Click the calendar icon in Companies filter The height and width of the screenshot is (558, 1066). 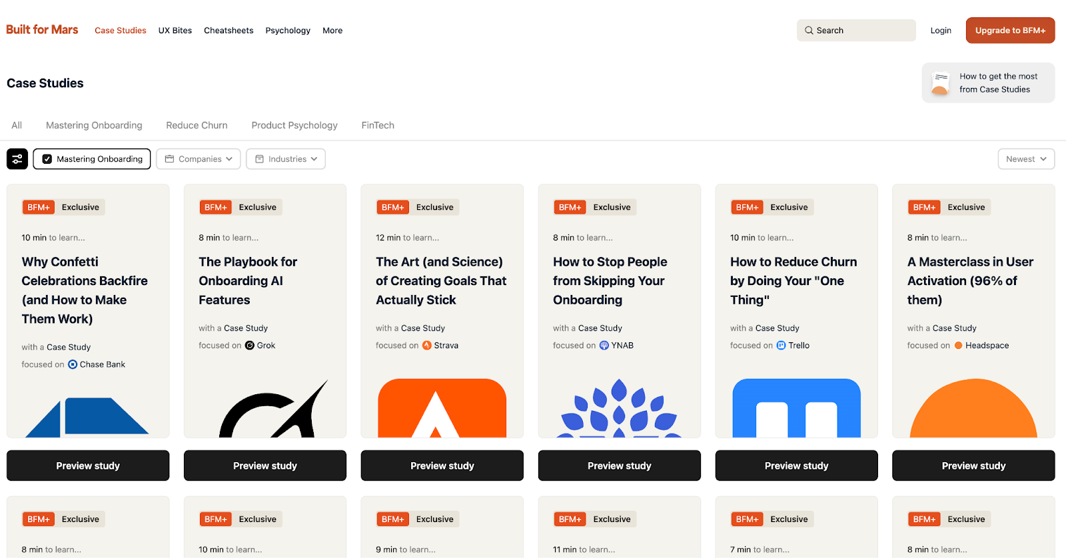click(170, 159)
